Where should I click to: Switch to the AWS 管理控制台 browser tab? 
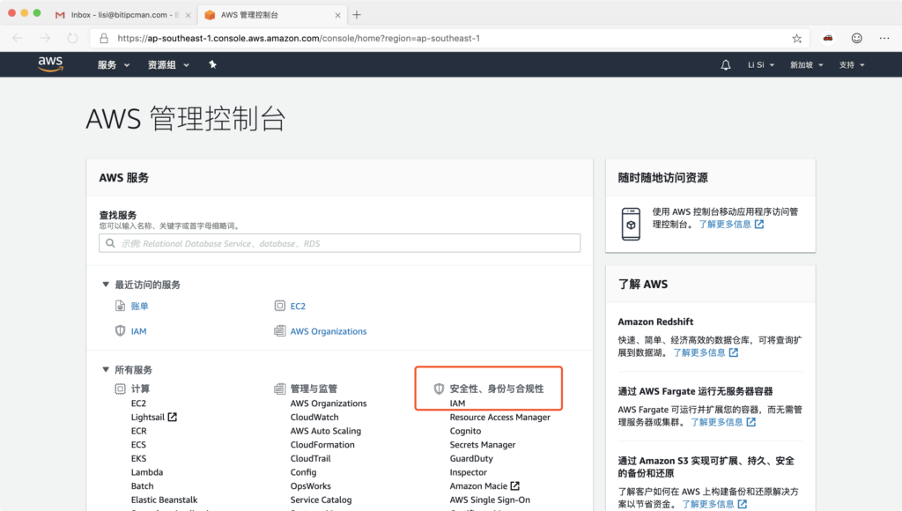click(x=273, y=15)
